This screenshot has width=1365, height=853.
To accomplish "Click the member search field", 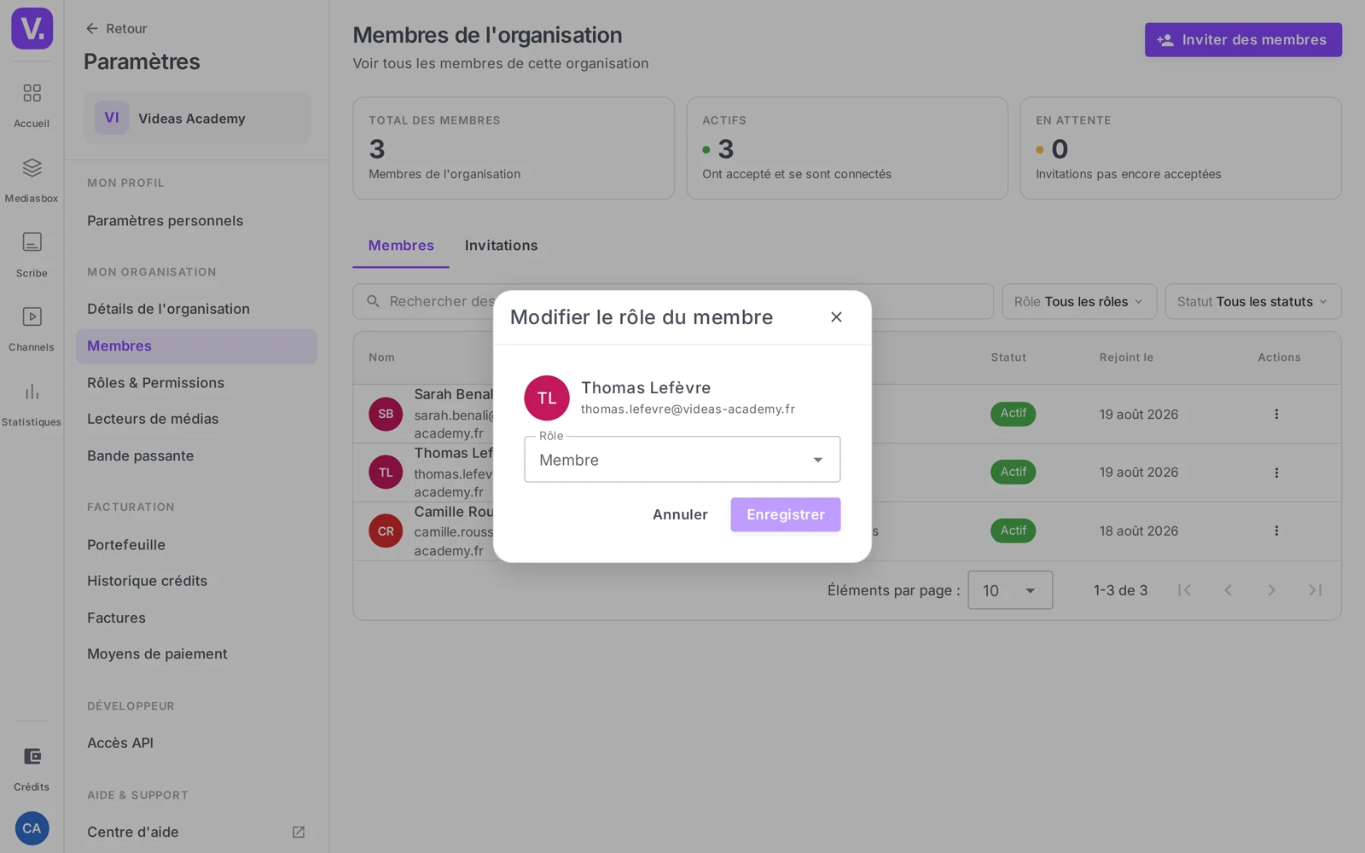I will point(673,302).
